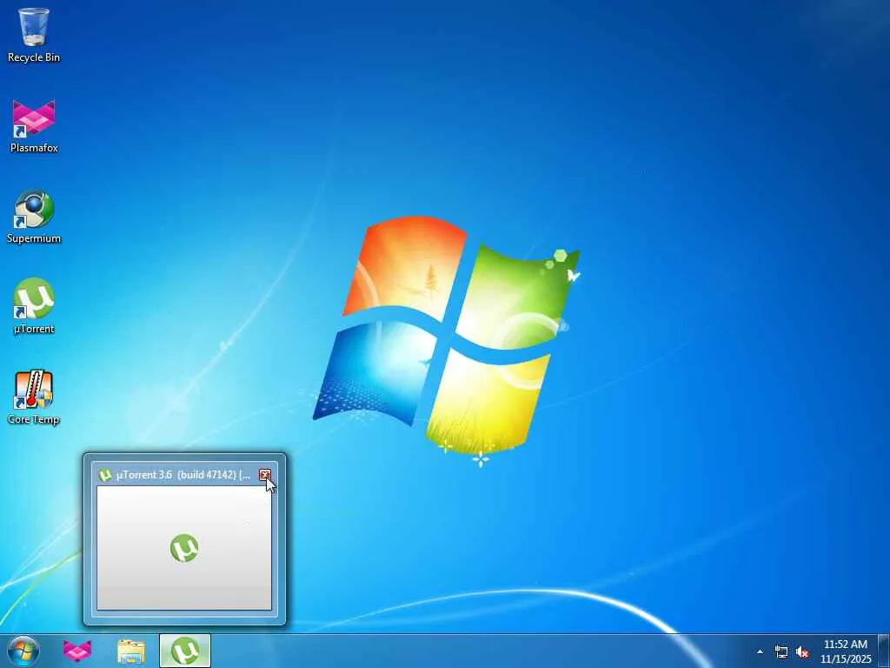Select the Supermium browser shortcut
890x668 pixels.
(x=34, y=217)
